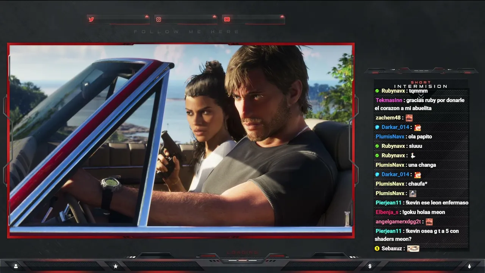The image size is (485, 273).
Task: Select the person icon in bottom bar
Action: (16, 266)
